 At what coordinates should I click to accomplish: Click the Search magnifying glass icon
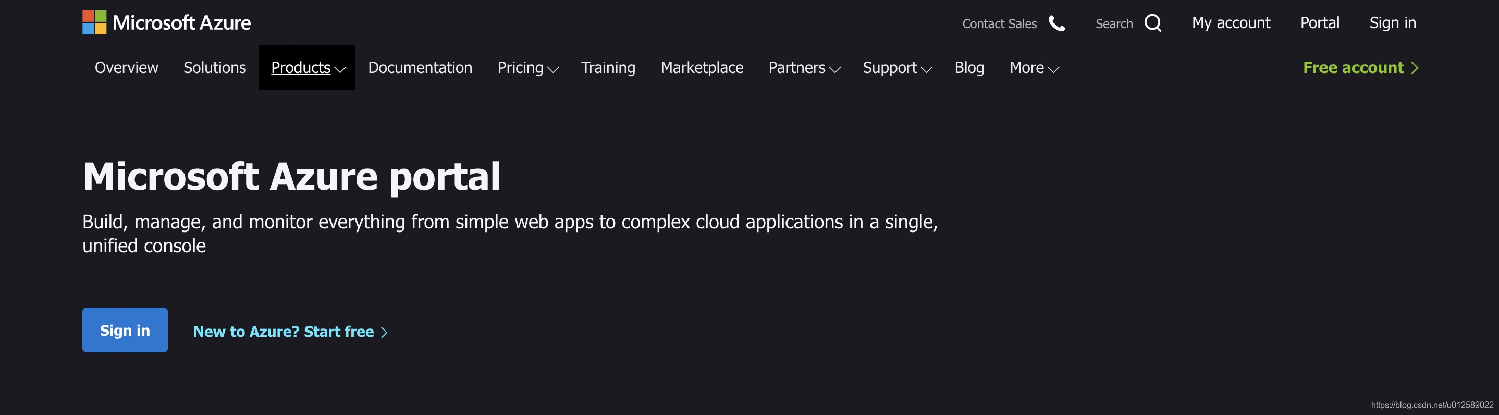[x=1153, y=23]
